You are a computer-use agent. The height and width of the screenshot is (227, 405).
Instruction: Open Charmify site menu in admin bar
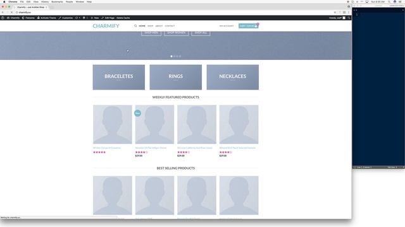click(13, 18)
